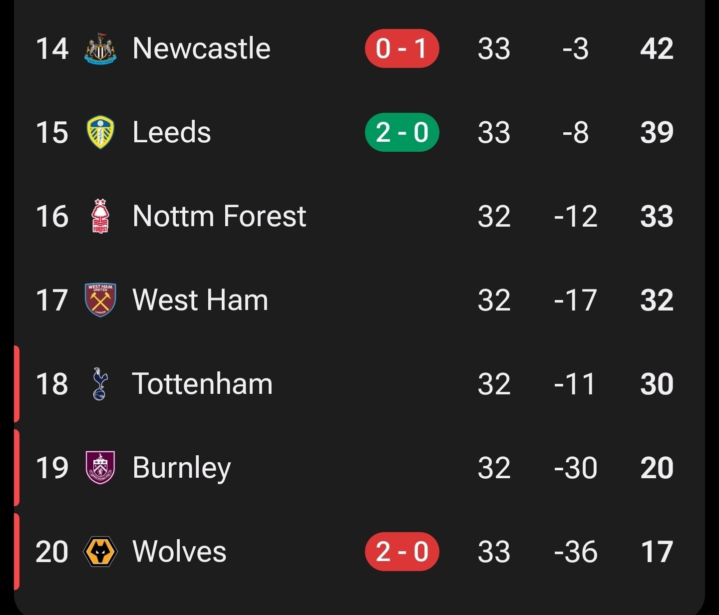The image size is (719, 615).
Task: Open Wolves' red 2 - 0 score badge
Action: coord(402,552)
